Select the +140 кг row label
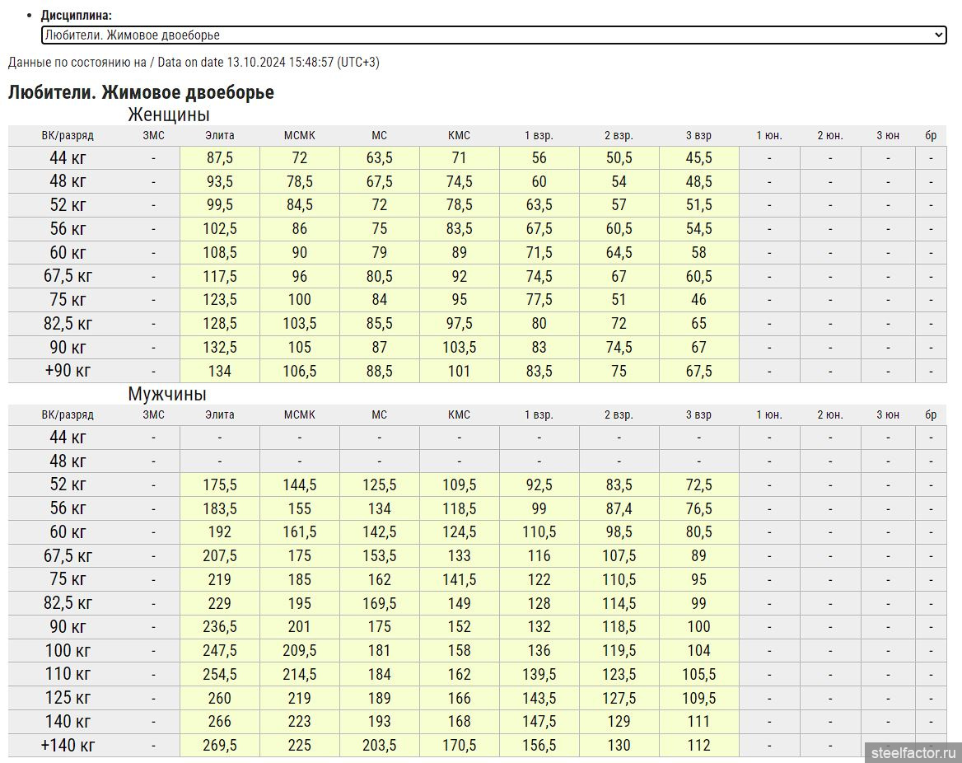This screenshot has height=763, width=962. (x=68, y=746)
